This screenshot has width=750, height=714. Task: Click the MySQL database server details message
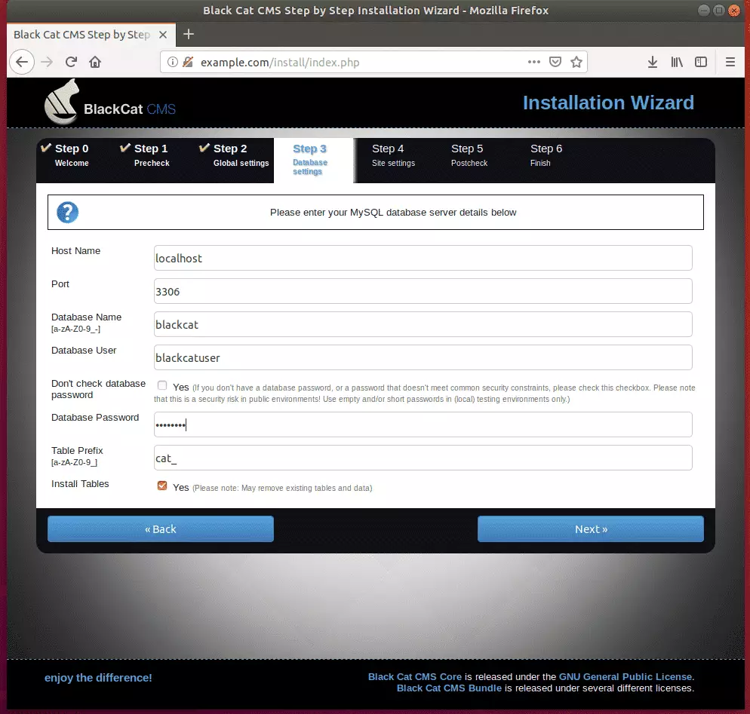[393, 212]
